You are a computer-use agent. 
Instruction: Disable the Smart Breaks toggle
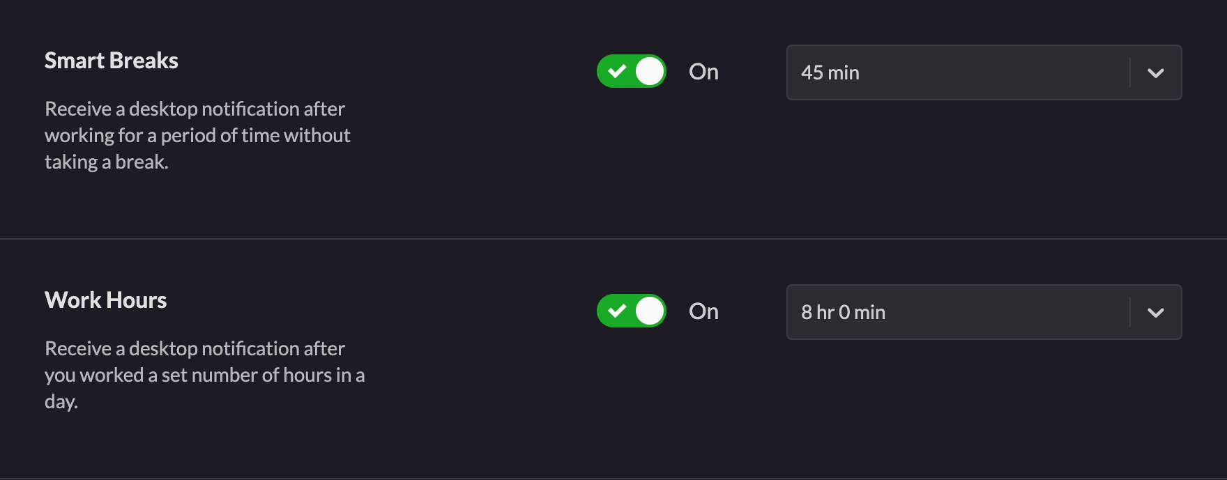pyautogui.click(x=632, y=71)
